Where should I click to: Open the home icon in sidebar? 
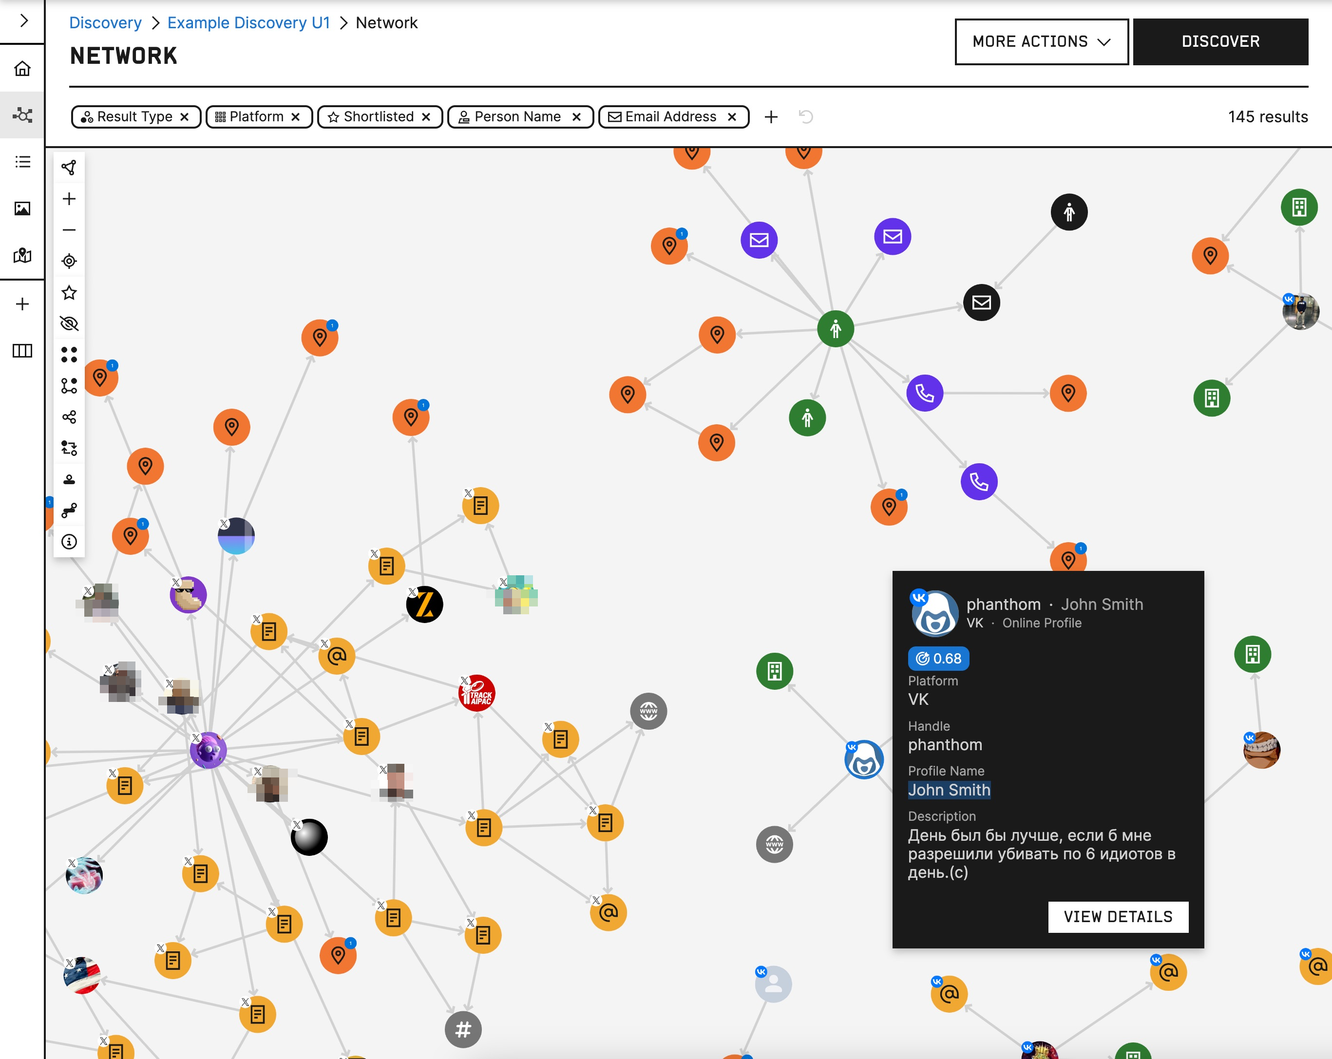22,68
